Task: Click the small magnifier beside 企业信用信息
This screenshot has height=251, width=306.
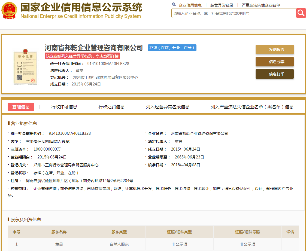Action: [x=174, y=5]
